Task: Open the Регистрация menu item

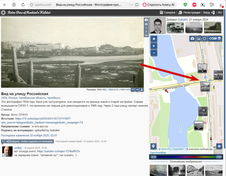Action: coord(189,12)
